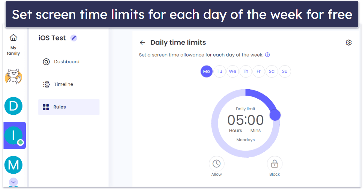363x189 pixels.
Task: Open My family home icon
Action: point(13,38)
